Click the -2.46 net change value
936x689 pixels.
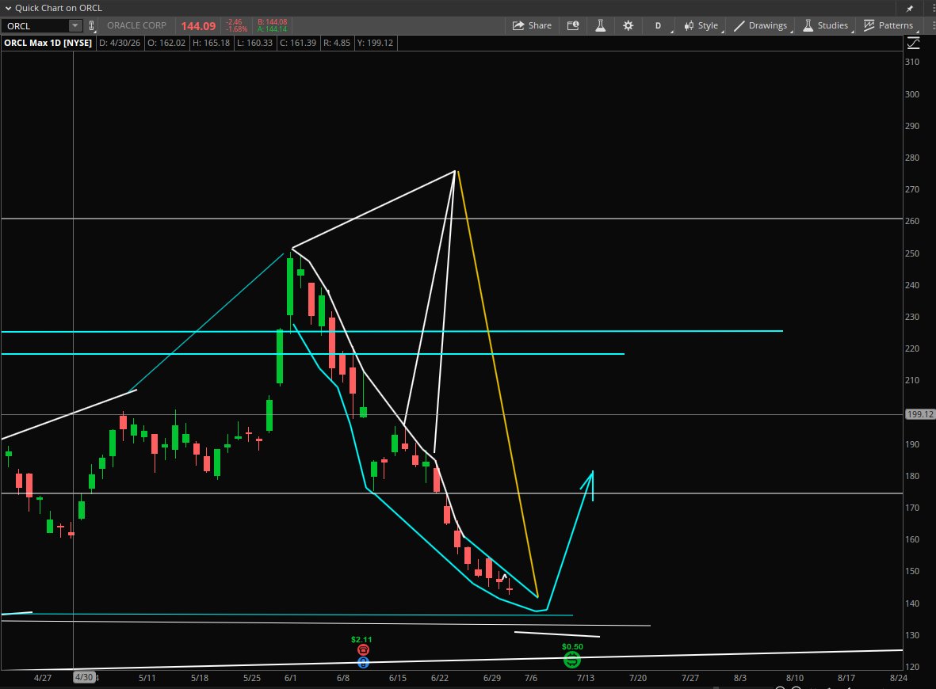click(235, 22)
